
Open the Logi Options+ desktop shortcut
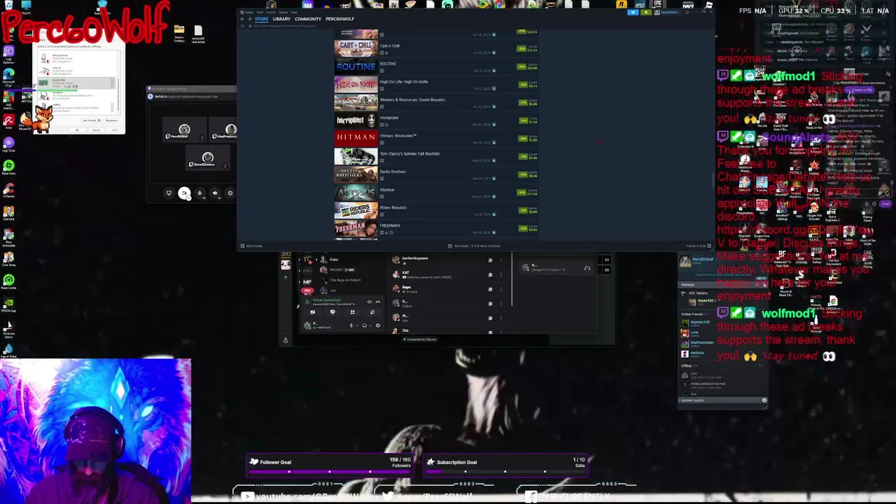[8, 56]
